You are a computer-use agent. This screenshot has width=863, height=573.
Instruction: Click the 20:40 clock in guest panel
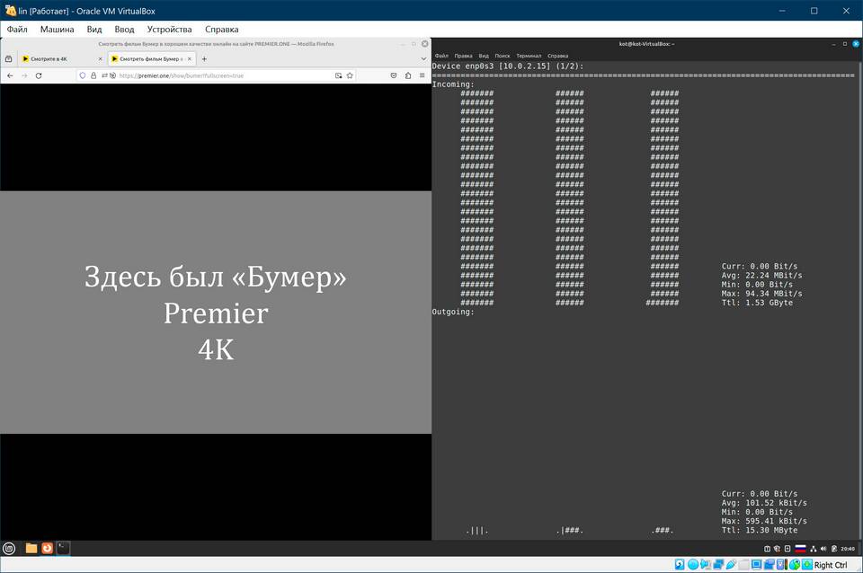848,549
